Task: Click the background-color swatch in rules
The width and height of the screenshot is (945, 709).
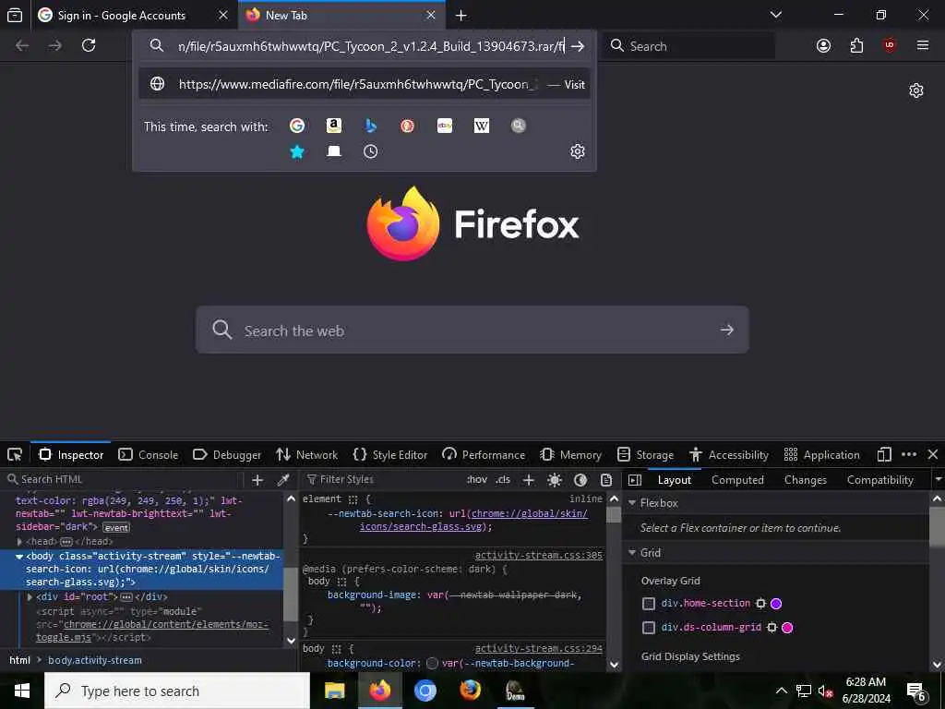Action: click(x=432, y=663)
